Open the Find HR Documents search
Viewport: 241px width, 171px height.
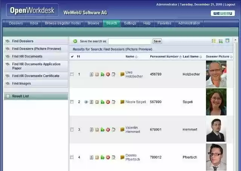36,56
